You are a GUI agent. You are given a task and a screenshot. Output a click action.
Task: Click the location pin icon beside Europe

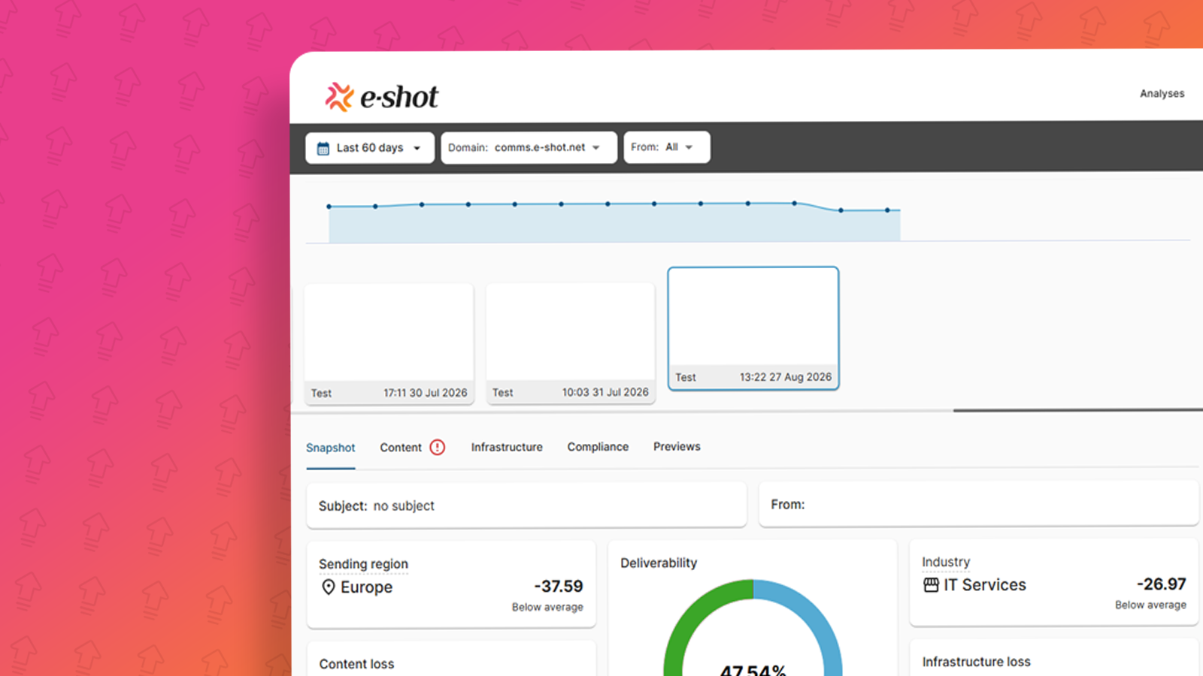[328, 587]
